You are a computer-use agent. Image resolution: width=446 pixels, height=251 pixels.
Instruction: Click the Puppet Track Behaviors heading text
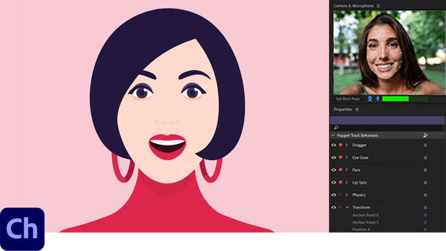(x=357, y=135)
